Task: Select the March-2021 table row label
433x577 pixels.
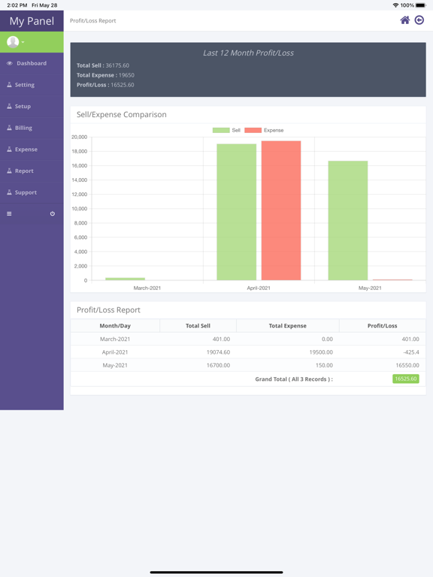Action: point(115,339)
